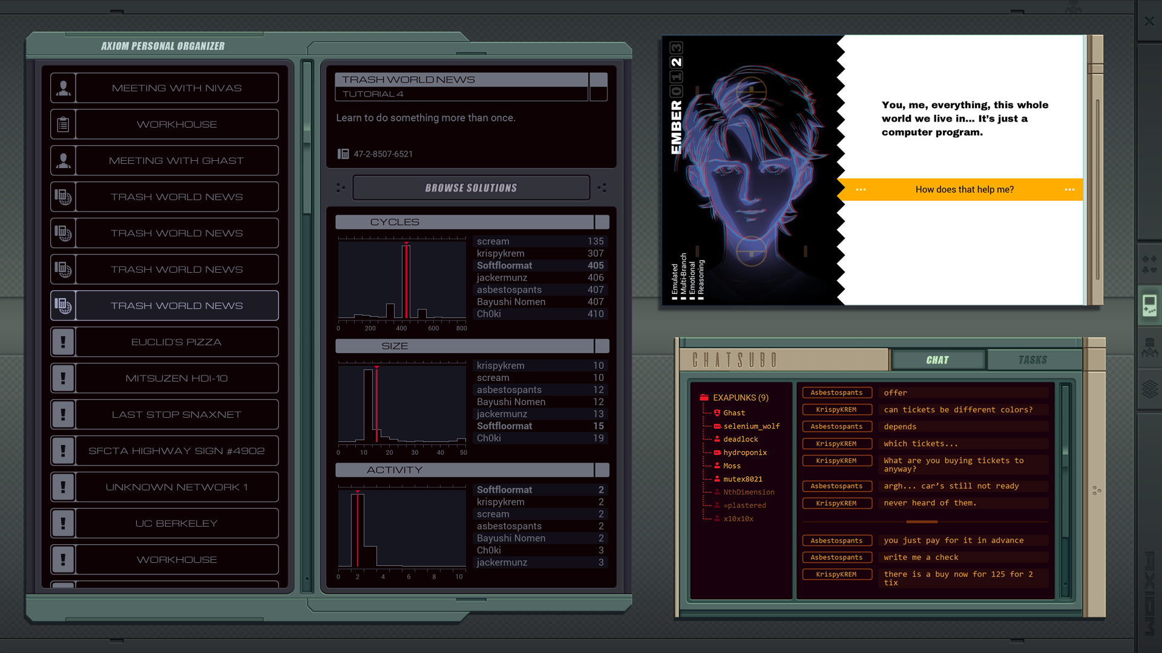The width and height of the screenshot is (1162, 653).
Task: Click the alert icon beside UC Berkeley
Action: [63, 524]
